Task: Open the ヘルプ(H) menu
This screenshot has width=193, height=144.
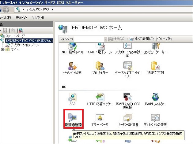Action: point(38,17)
